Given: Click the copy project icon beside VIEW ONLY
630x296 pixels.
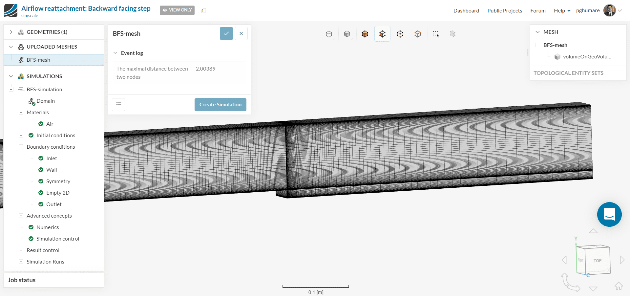Looking at the screenshot, I should [x=204, y=11].
